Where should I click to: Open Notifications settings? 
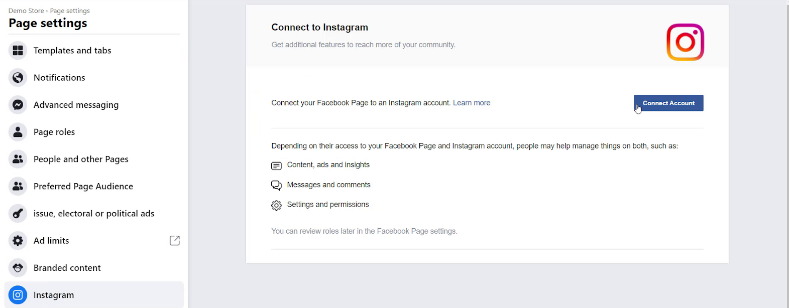click(94, 78)
